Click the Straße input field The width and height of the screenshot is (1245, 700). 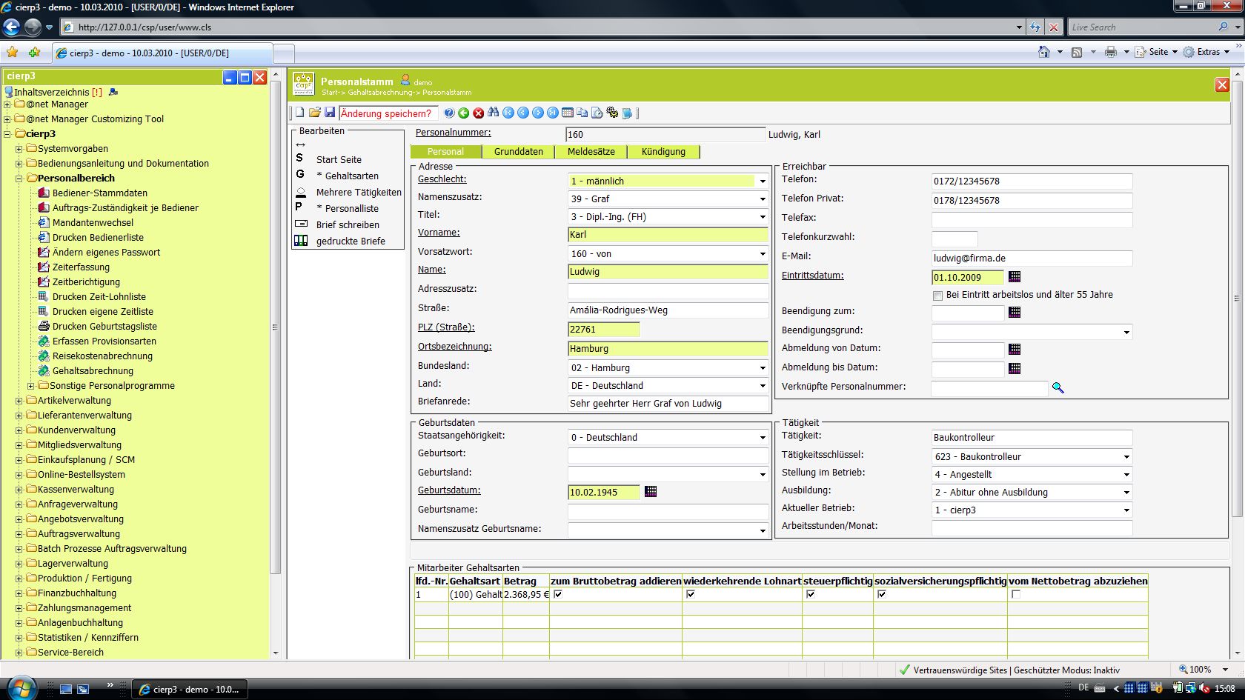click(x=667, y=310)
